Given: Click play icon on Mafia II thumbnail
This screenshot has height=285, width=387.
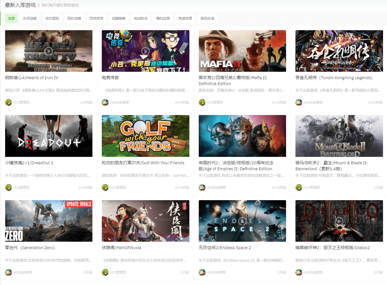Looking at the screenshot, I should (242, 51).
